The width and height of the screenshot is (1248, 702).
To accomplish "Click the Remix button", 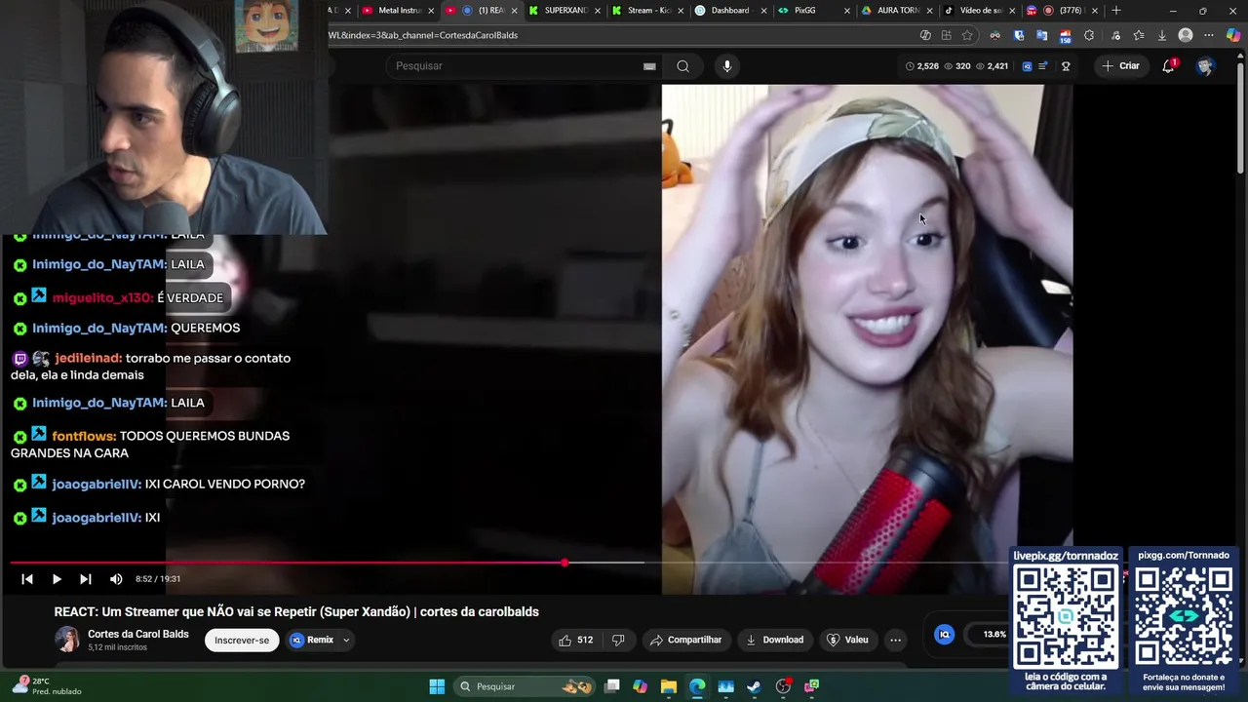I will 312,640.
